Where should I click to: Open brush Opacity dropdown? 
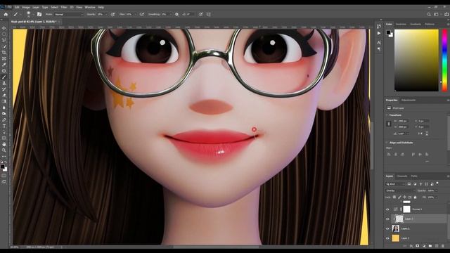click(x=106, y=14)
